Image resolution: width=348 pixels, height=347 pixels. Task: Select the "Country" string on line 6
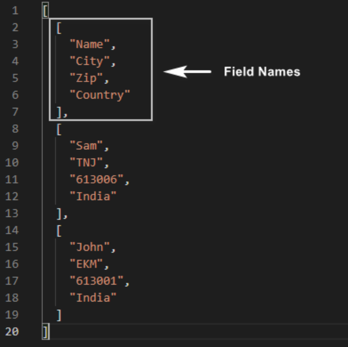(100, 95)
